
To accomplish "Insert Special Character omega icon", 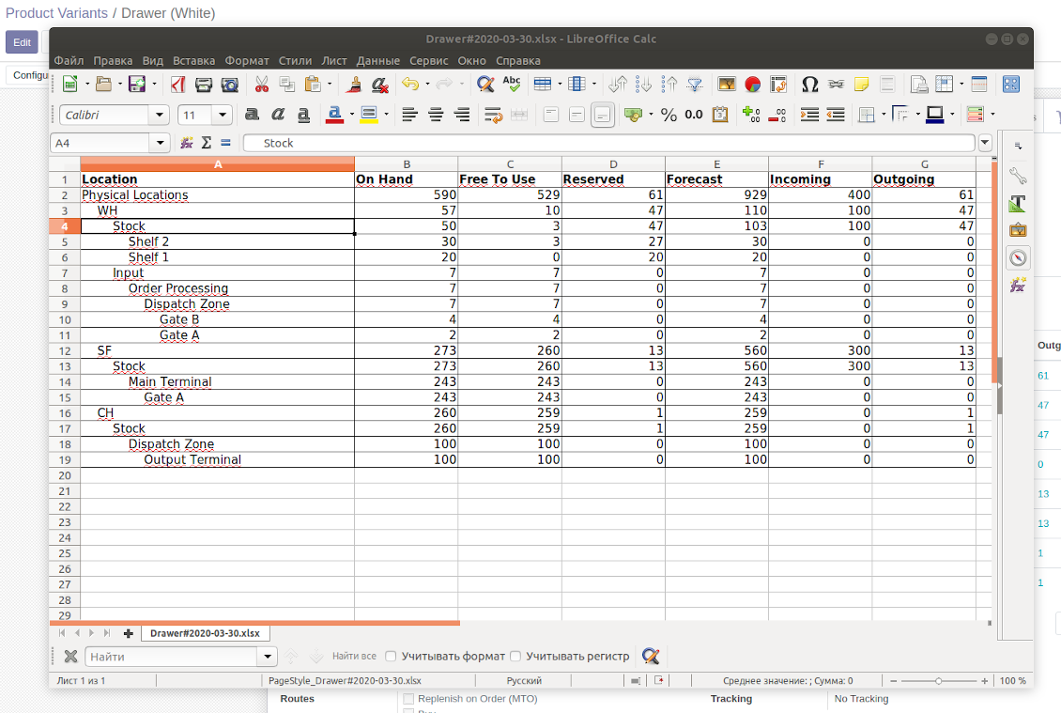I will (x=810, y=84).
